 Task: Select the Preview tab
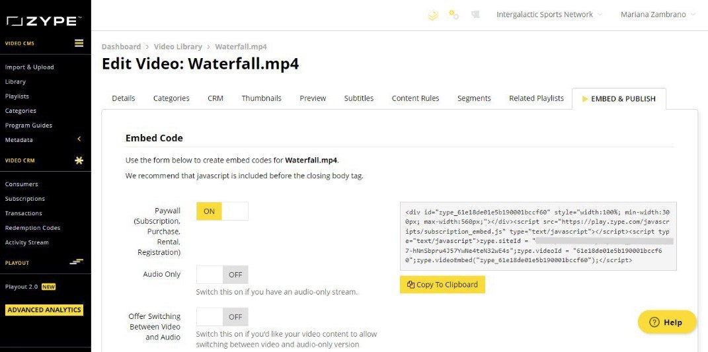tap(313, 98)
